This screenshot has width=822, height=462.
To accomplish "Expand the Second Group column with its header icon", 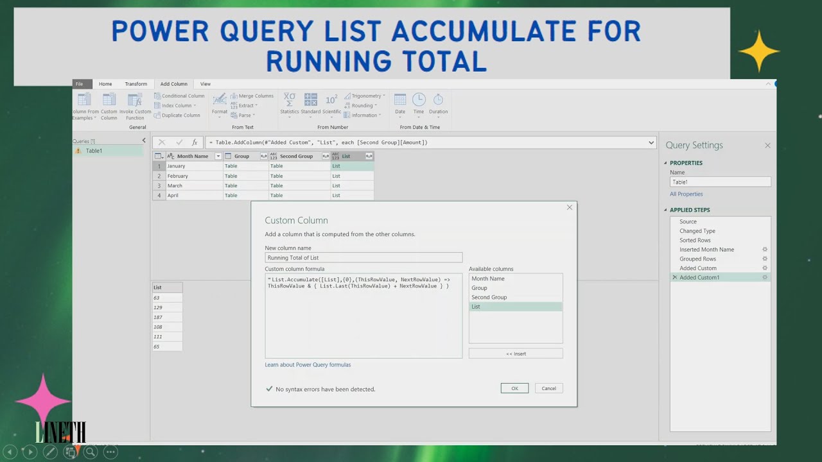I will [326, 156].
